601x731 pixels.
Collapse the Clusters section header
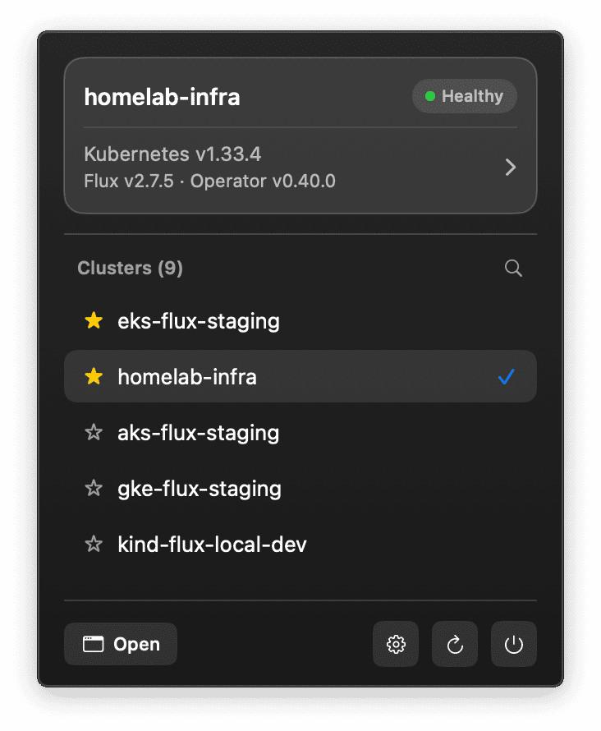(x=130, y=268)
